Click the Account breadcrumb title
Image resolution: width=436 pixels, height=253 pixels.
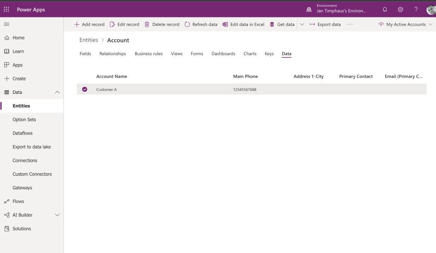pyautogui.click(x=118, y=40)
